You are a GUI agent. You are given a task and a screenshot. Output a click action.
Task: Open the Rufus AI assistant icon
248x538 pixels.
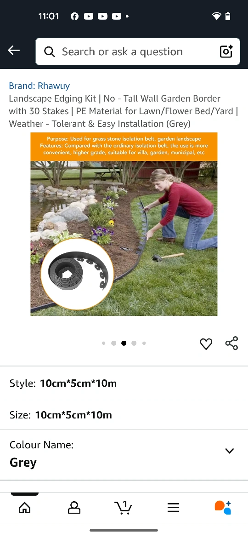(223, 508)
